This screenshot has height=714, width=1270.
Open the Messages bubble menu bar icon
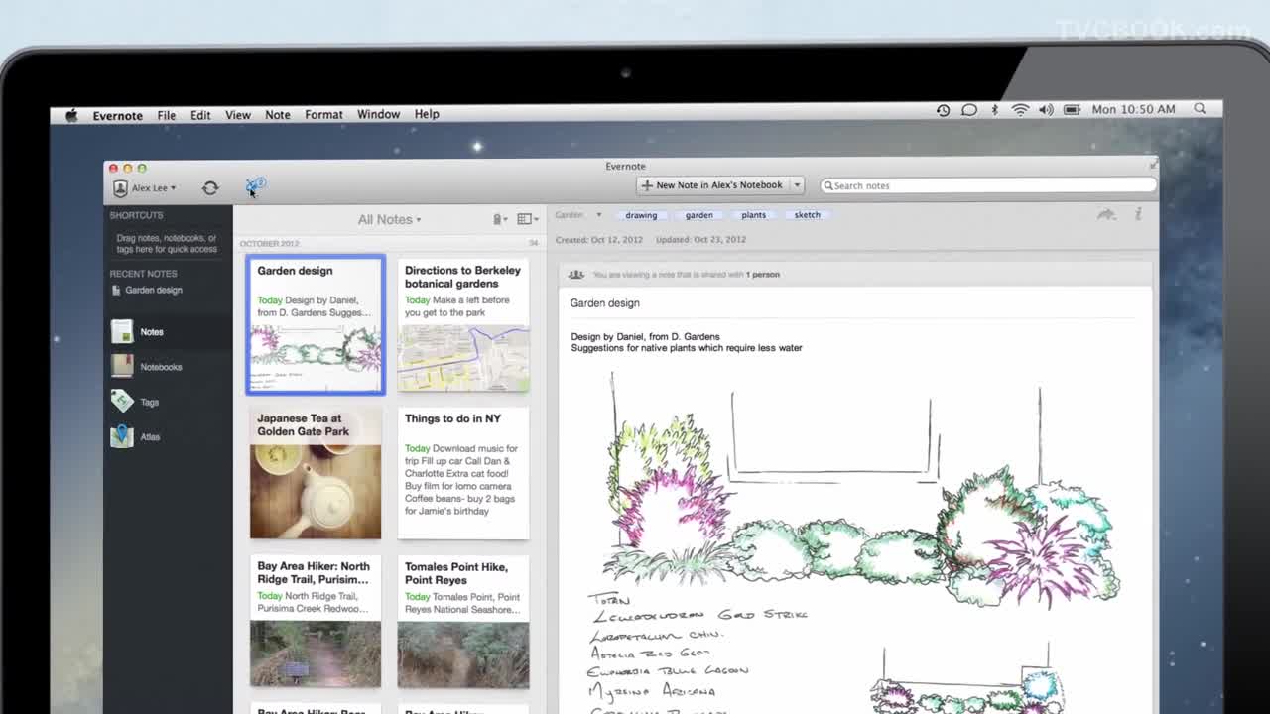[969, 110]
